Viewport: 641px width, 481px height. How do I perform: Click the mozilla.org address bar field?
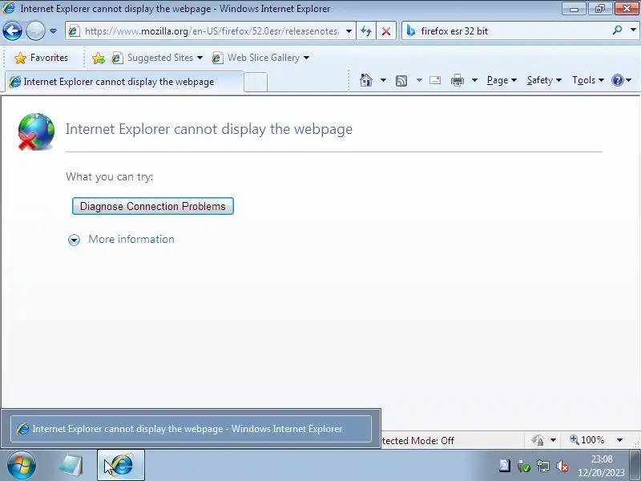tap(211, 31)
